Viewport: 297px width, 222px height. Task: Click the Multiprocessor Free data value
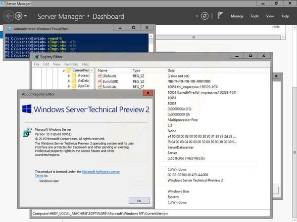(183, 120)
